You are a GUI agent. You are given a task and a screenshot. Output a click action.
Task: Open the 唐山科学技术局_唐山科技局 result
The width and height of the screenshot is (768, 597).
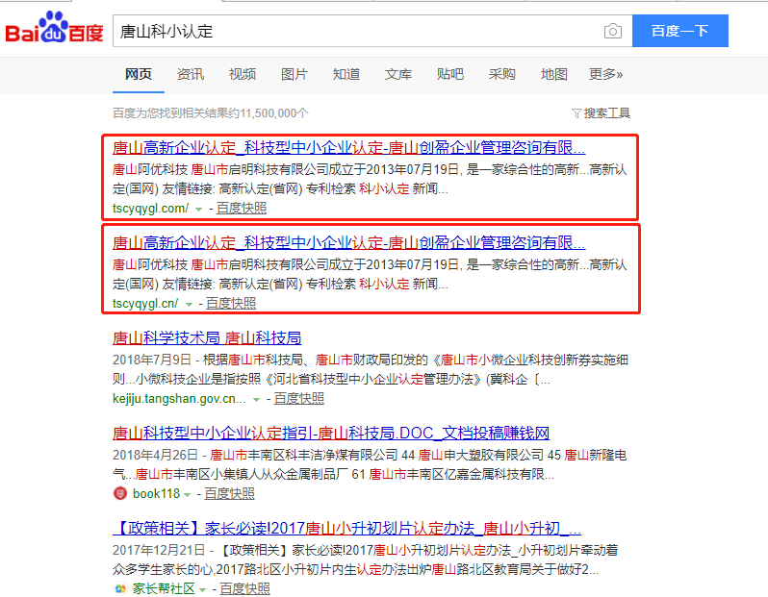(207, 337)
